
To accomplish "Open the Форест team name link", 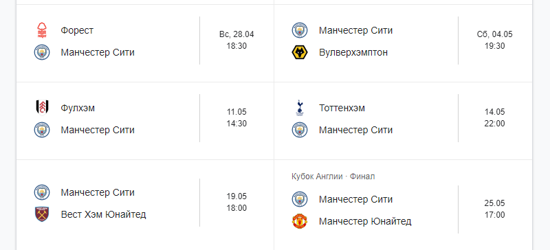I will pos(77,30).
